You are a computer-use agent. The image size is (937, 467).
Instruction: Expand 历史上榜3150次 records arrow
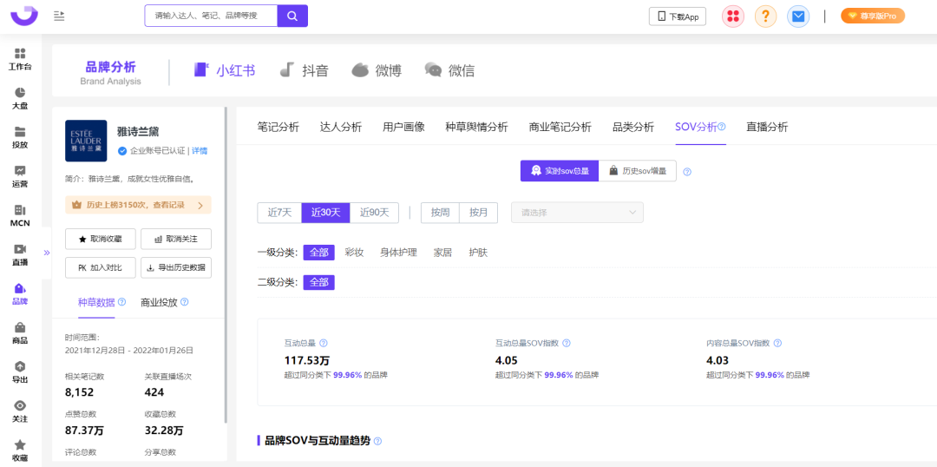tap(200, 205)
